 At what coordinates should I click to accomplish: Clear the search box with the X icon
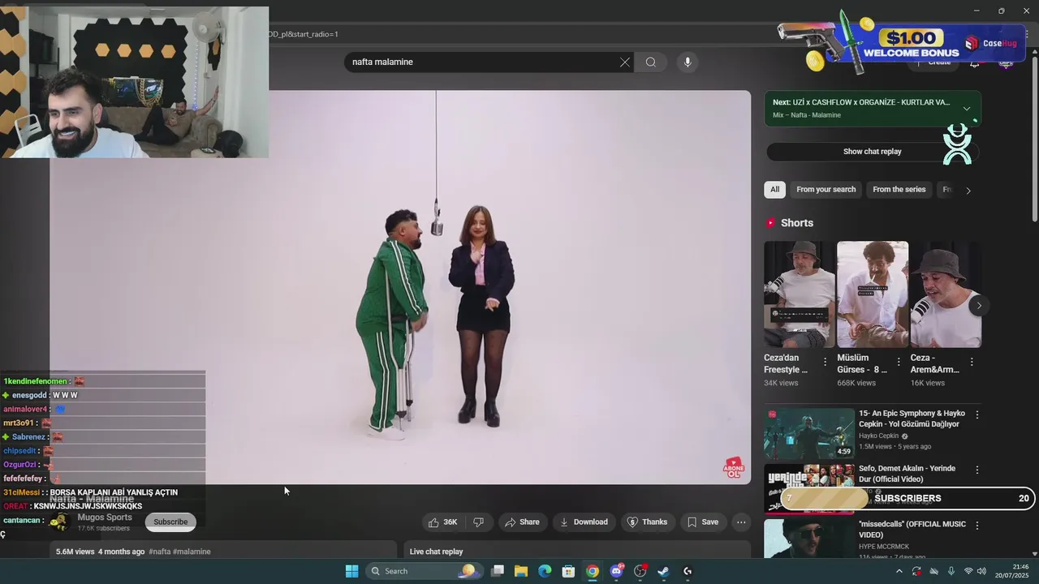625,62
